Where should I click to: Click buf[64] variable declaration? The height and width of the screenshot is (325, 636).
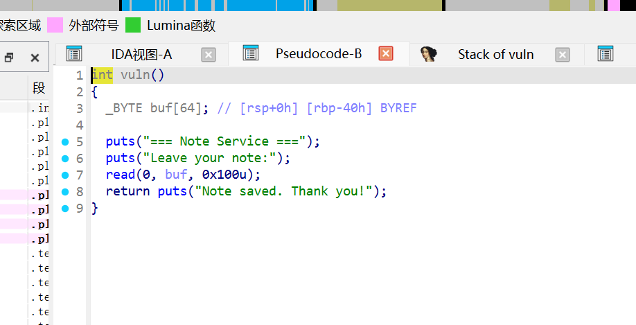click(176, 108)
